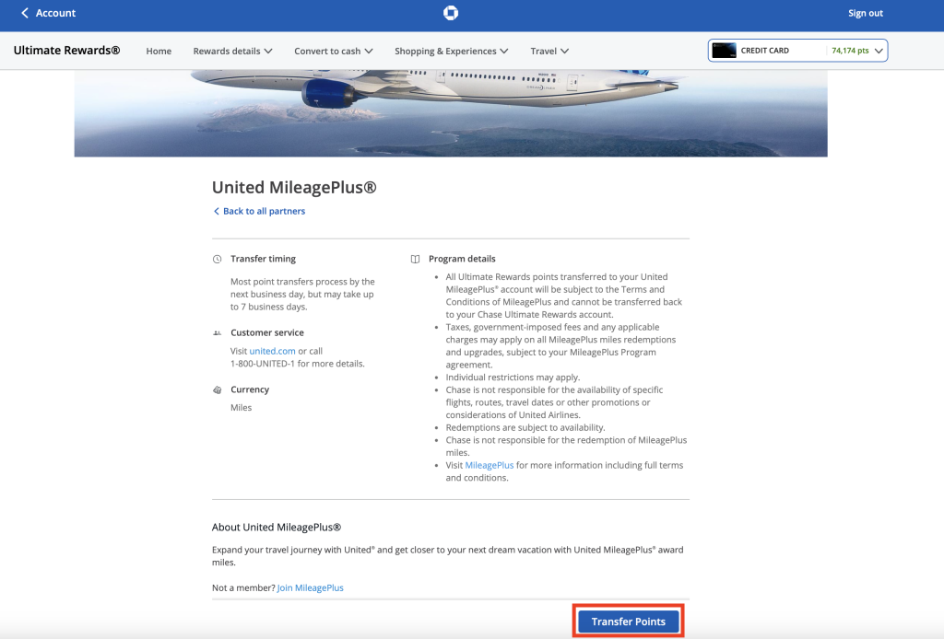Click the Currency heading
The height and width of the screenshot is (639, 944).
[x=250, y=389]
